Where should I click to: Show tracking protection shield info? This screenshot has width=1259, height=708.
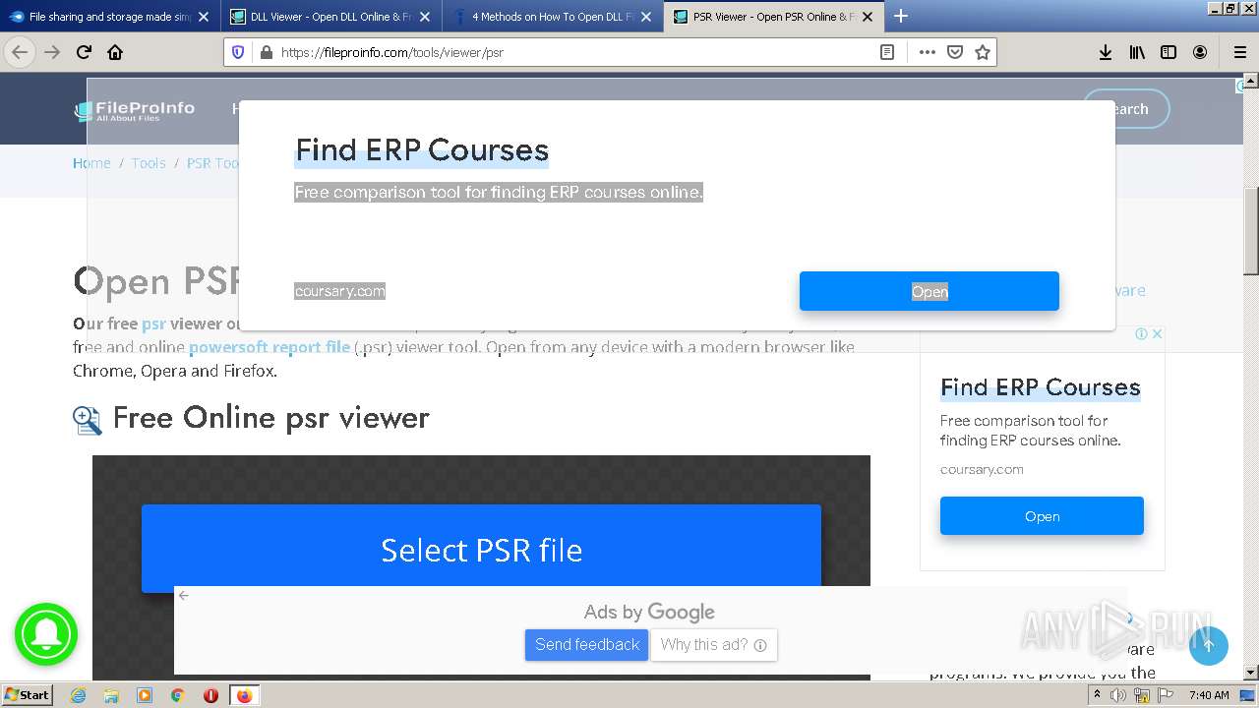pyautogui.click(x=238, y=52)
